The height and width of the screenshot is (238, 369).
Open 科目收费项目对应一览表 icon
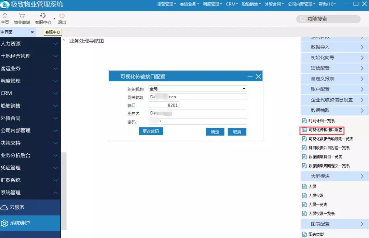pos(304,148)
